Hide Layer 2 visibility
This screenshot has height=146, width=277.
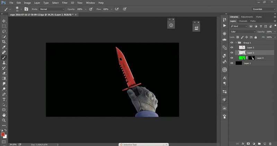pyautogui.click(x=232, y=53)
